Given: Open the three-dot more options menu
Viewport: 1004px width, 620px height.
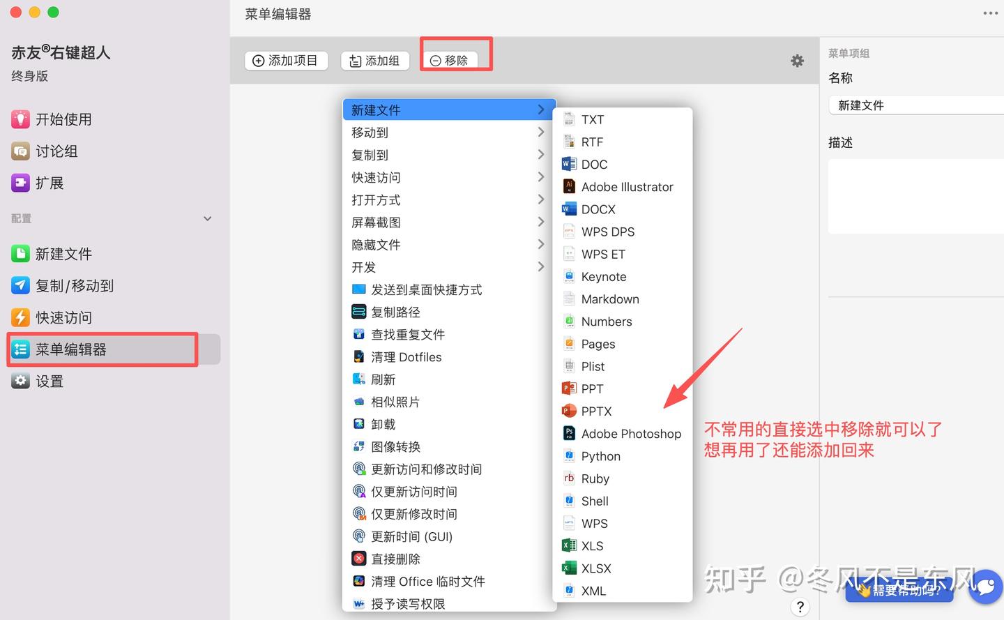Looking at the screenshot, I should click(991, 13).
